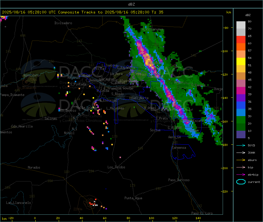Pick the magenta 39-42 dBZ legend swatch
The height and width of the screenshot is (222, 263).
click(x=241, y=90)
